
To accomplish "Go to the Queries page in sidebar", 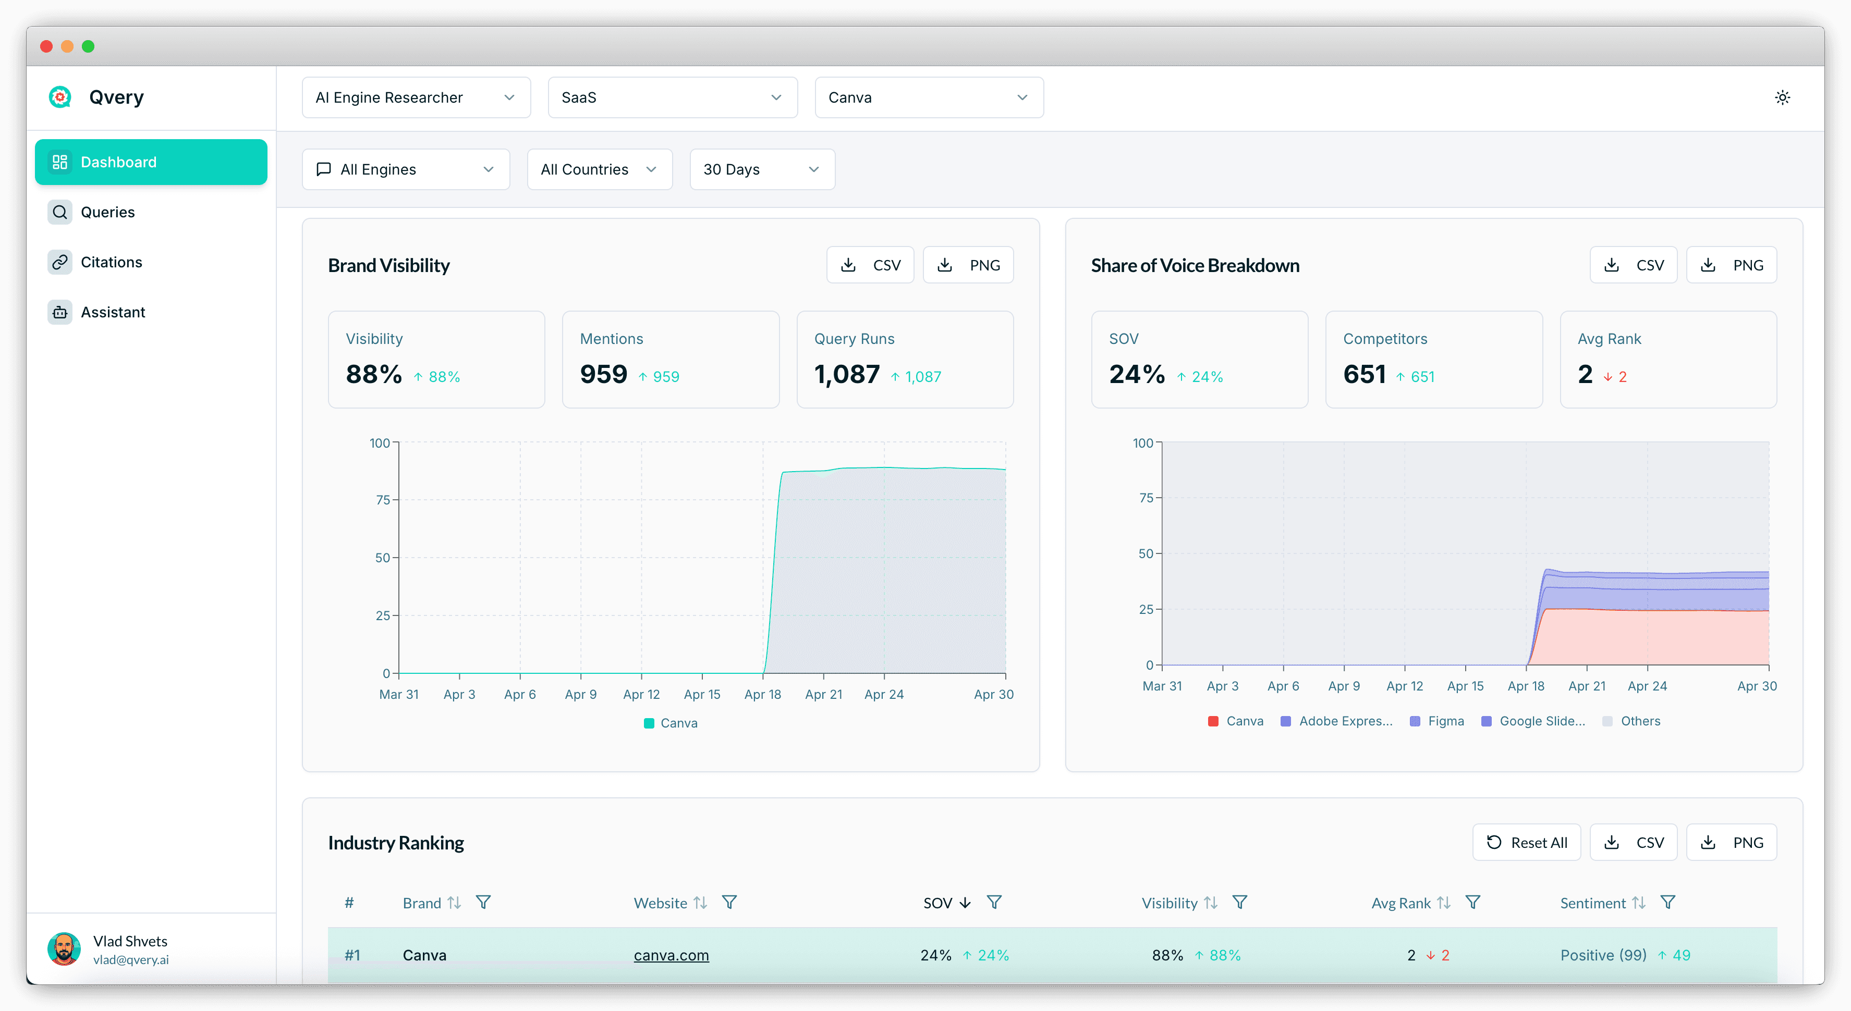I will coord(108,212).
